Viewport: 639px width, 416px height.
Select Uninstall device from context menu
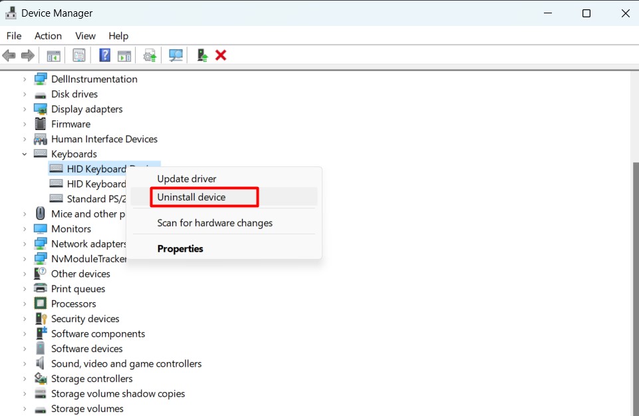[192, 197]
